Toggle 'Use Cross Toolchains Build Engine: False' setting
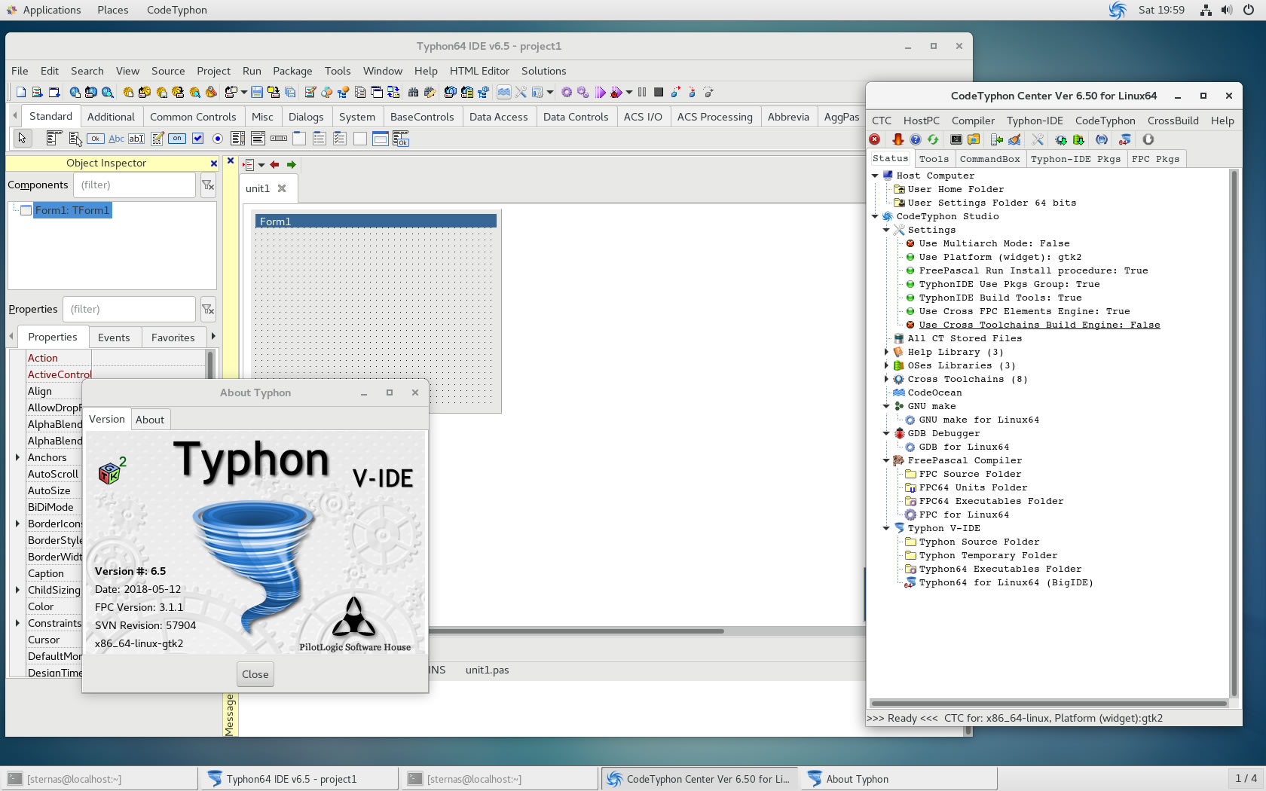1266x791 pixels. click(x=1039, y=325)
